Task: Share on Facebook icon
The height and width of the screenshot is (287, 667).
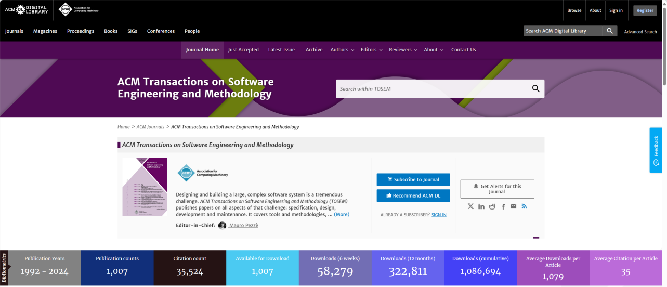Action: point(503,206)
